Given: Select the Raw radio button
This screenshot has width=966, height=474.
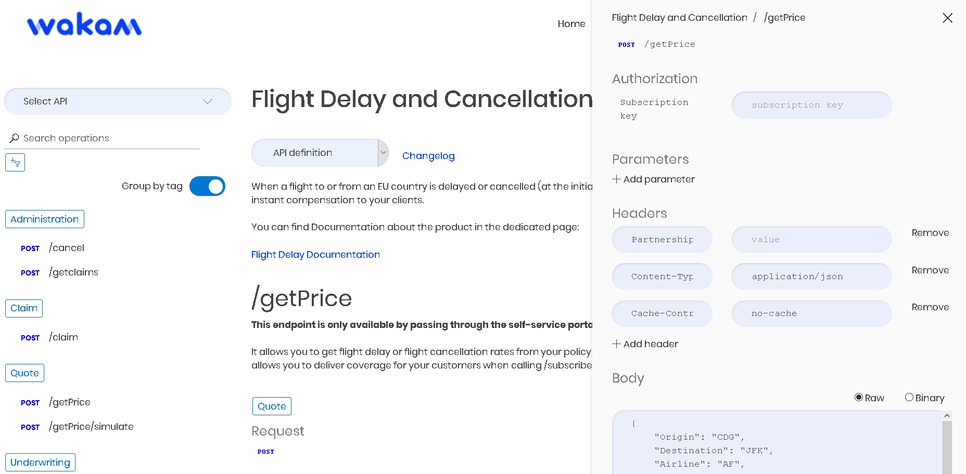Looking at the screenshot, I should point(859,397).
